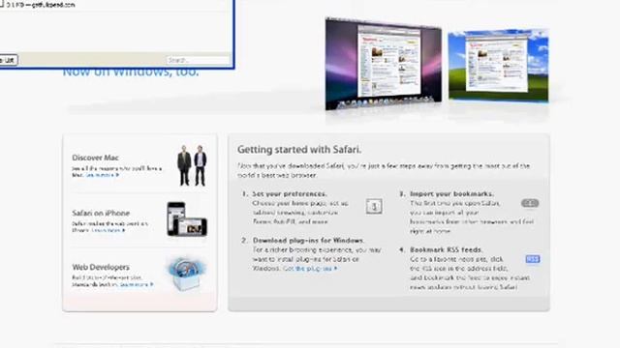
Task: Click 'Set your preferences.' step title
Action: tap(290, 194)
